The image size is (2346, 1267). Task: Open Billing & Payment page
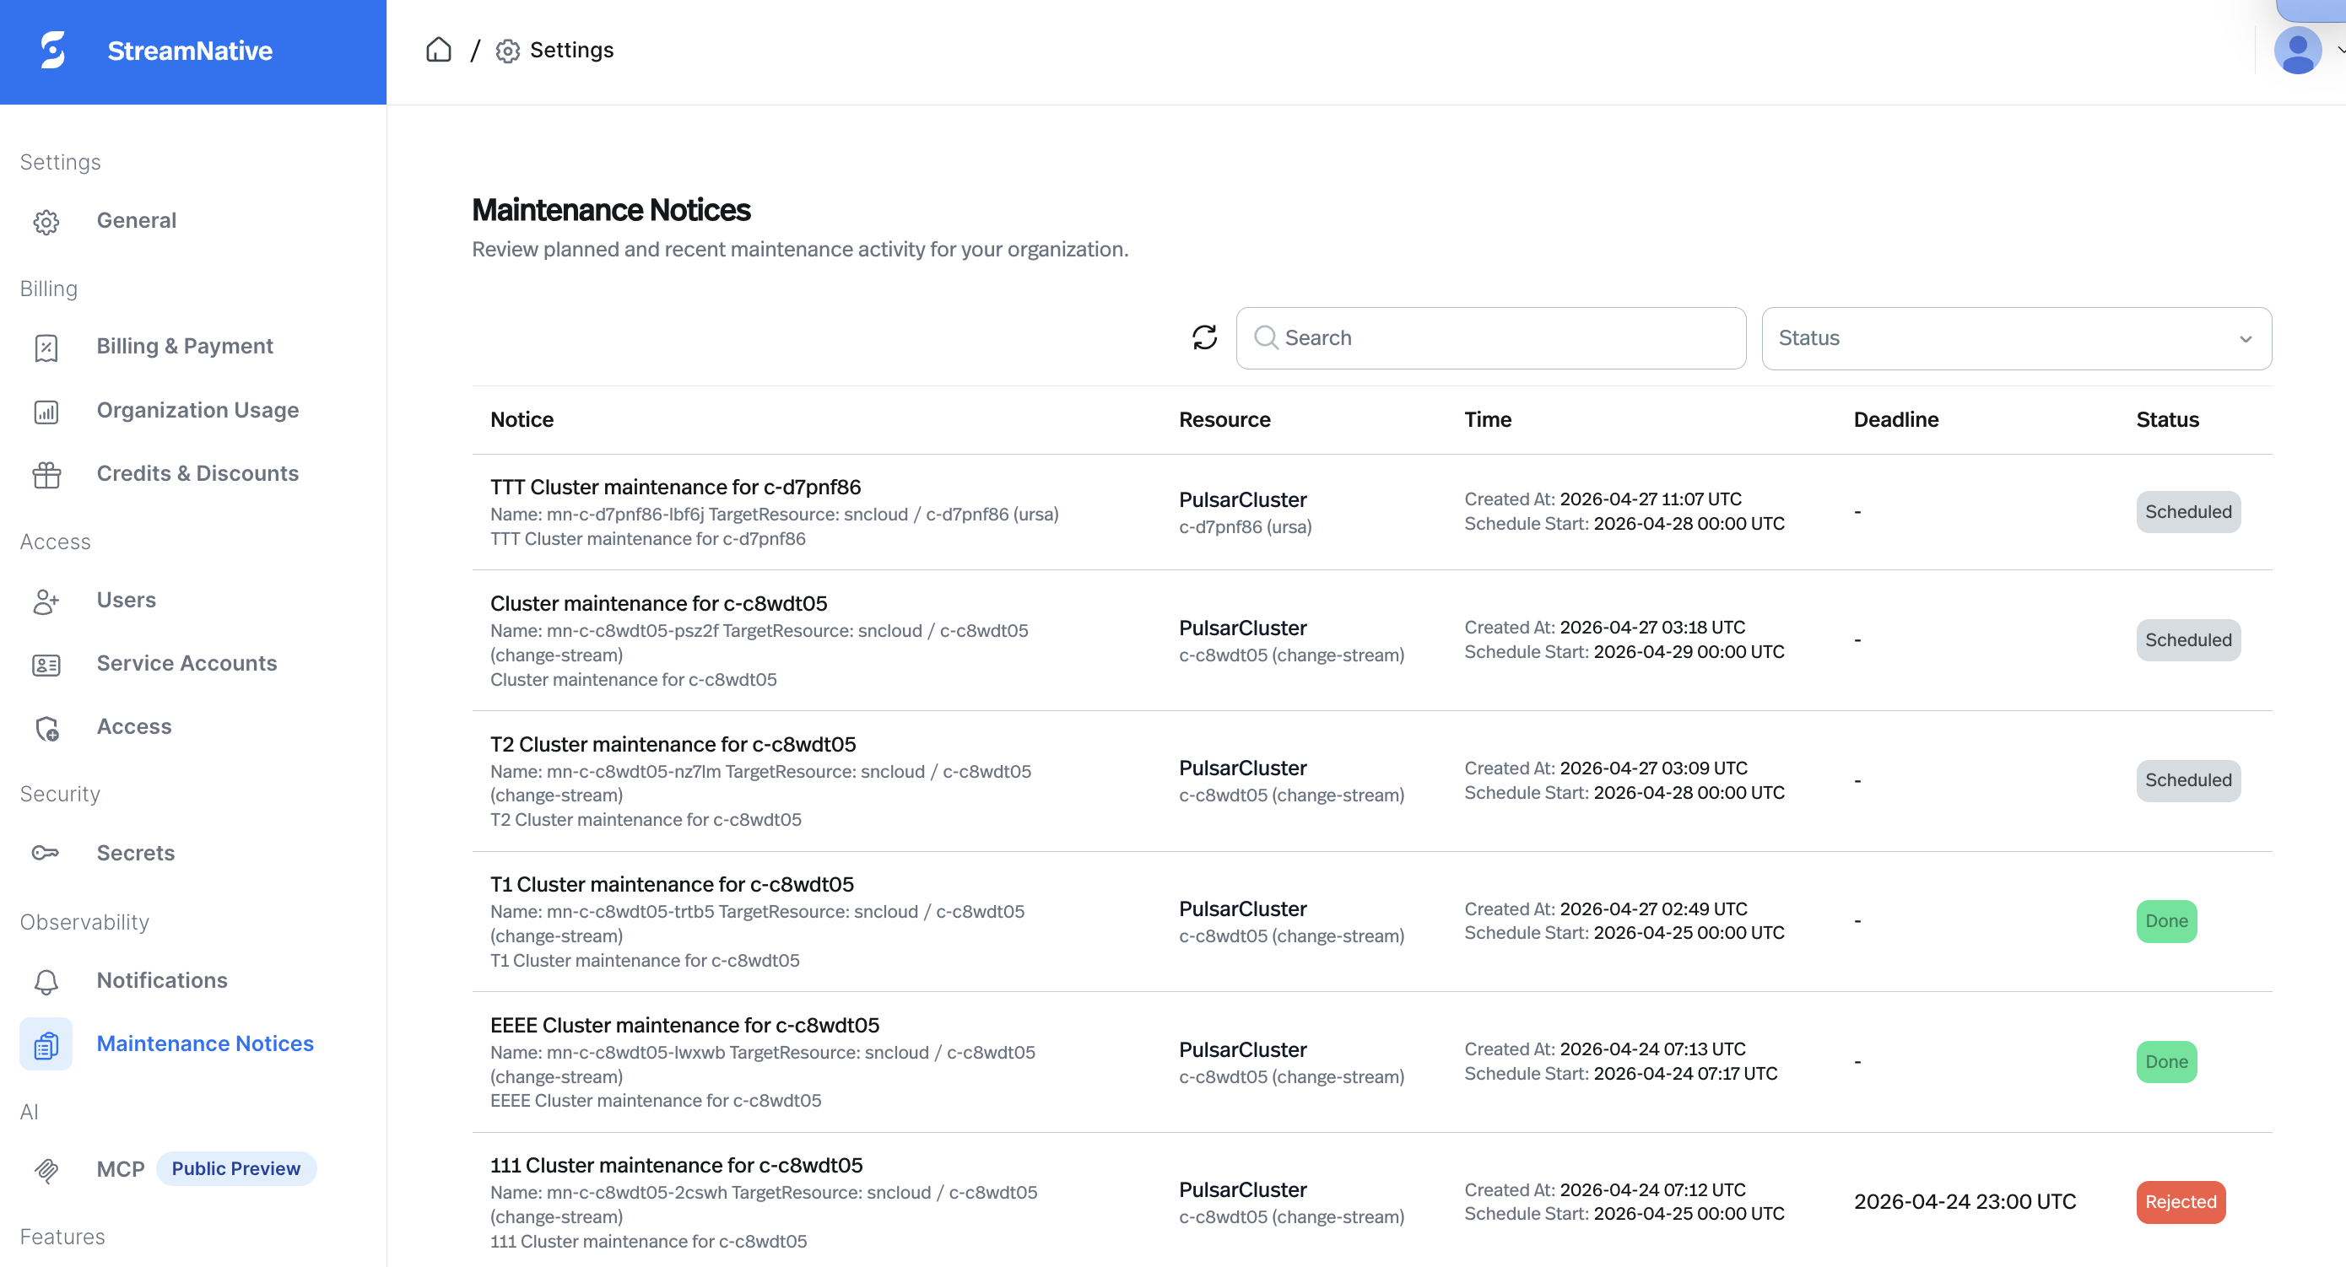coord(185,346)
